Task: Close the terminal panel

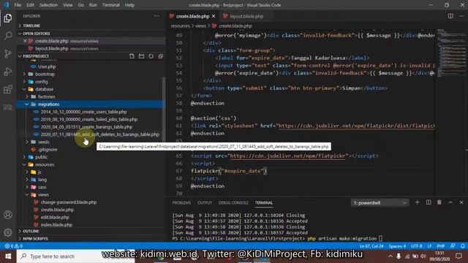Action: pos(461,202)
